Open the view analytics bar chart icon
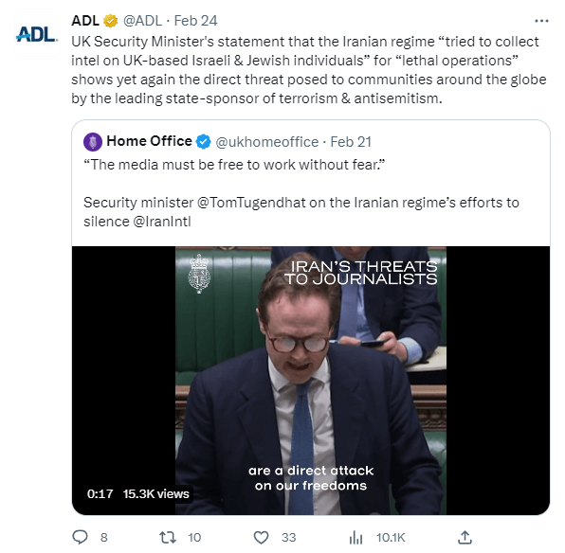 tap(356, 538)
